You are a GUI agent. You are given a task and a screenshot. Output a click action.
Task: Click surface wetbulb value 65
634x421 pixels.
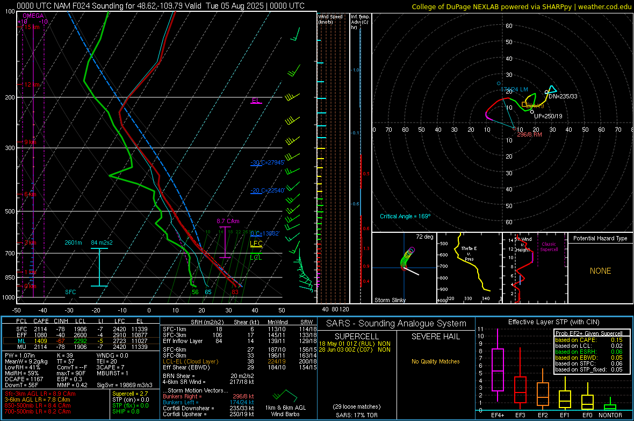coord(208,292)
